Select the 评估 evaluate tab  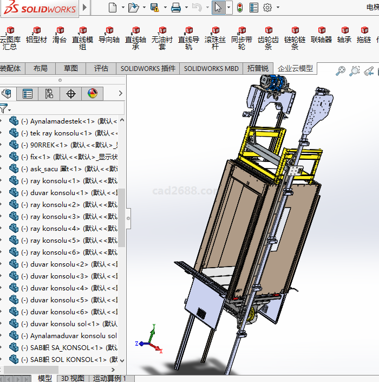[101, 68]
